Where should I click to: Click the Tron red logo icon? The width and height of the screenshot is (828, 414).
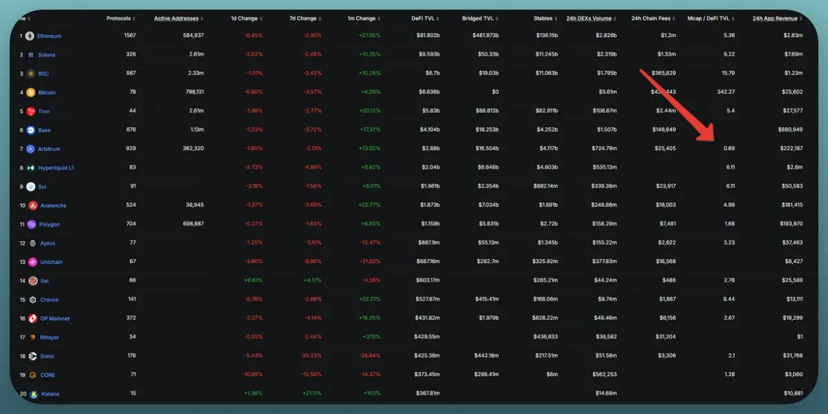tap(30, 111)
